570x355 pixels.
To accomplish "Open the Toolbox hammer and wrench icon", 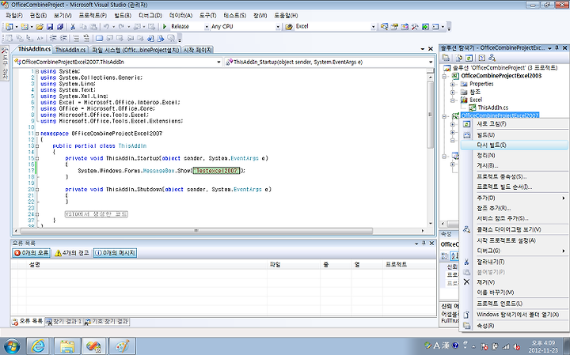I will [x=415, y=27].
